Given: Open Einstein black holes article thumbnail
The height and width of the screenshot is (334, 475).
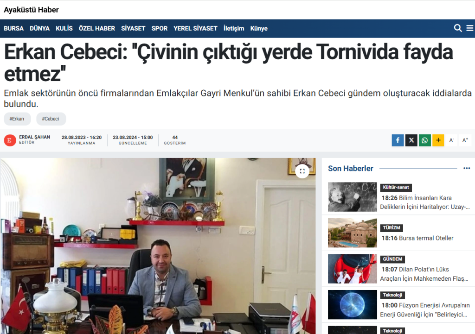Looking at the screenshot, I should (x=352, y=197).
